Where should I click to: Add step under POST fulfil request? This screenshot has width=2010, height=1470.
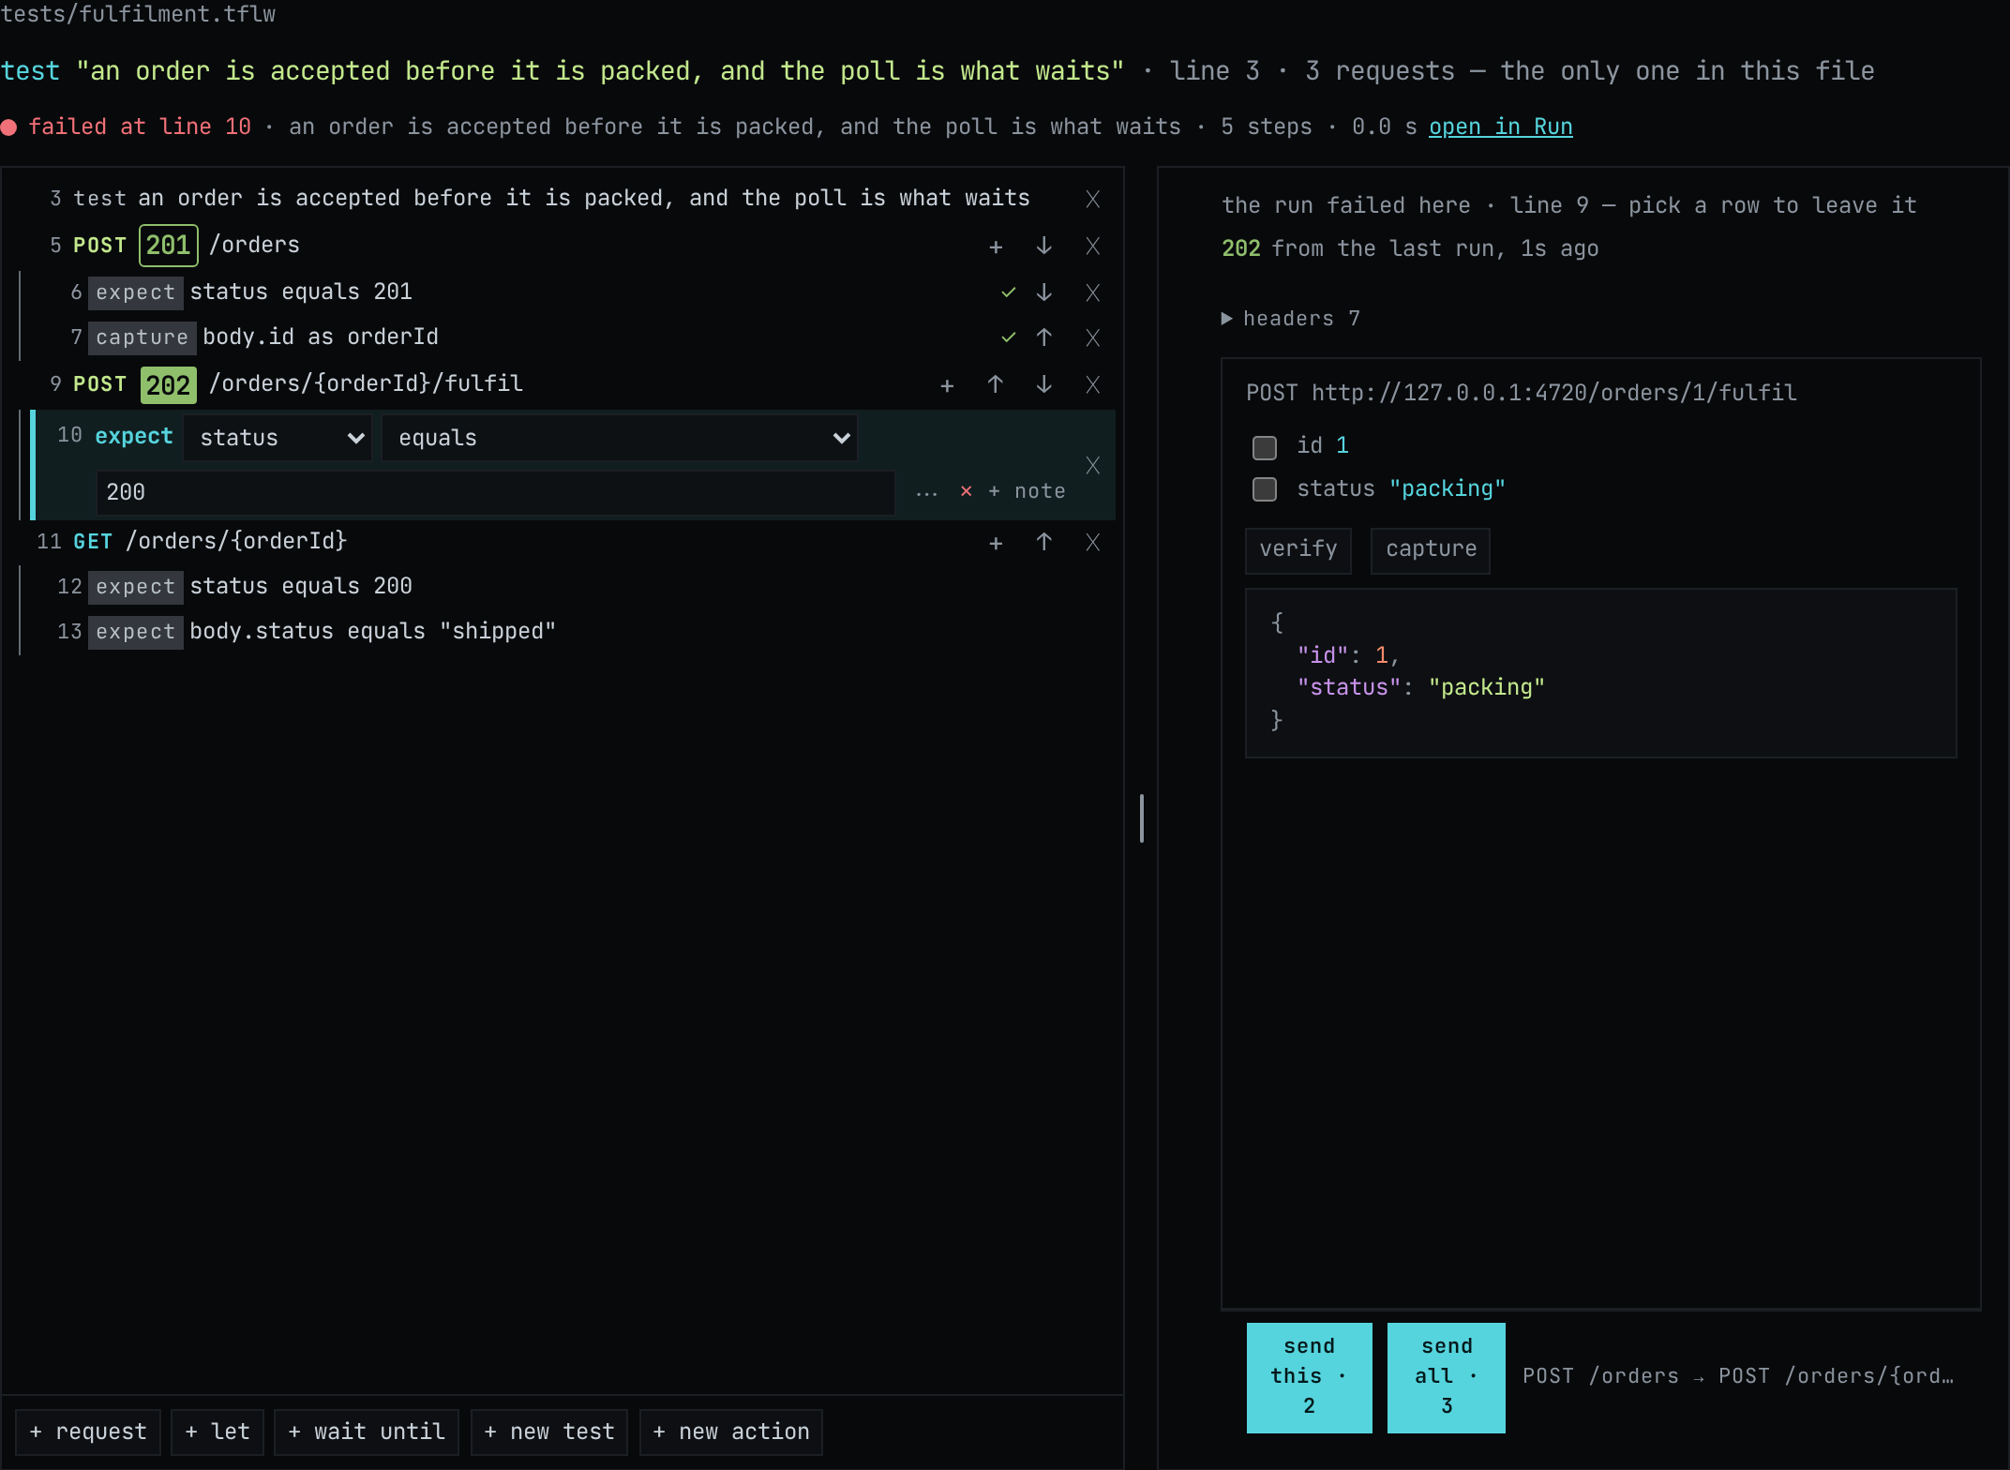pos(947,385)
